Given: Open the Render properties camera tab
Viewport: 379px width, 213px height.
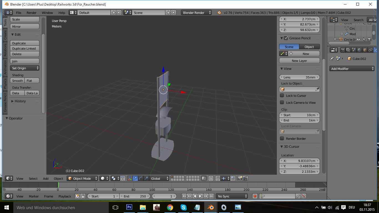Looking at the screenshot, I should point(343,50).
